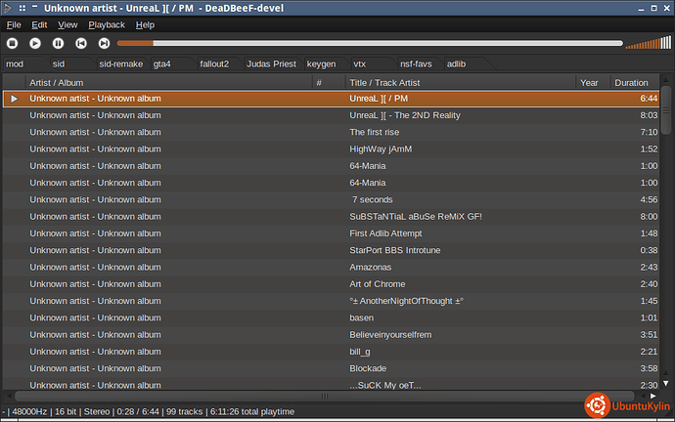Switch to the sid-remake playlist tab
This screenshot has height=422, width=675.
click(x=120, y=63)
